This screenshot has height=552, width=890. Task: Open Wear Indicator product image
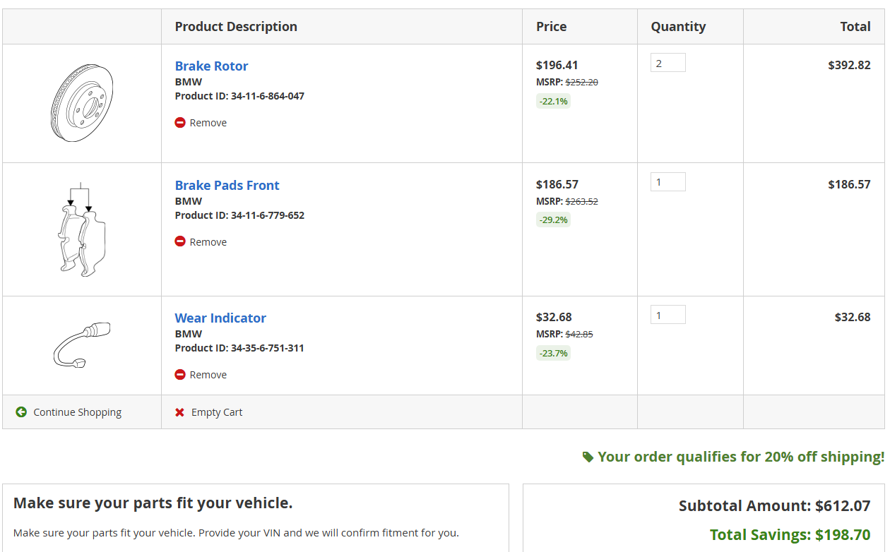pyautogui.click(x=82, y=344)
